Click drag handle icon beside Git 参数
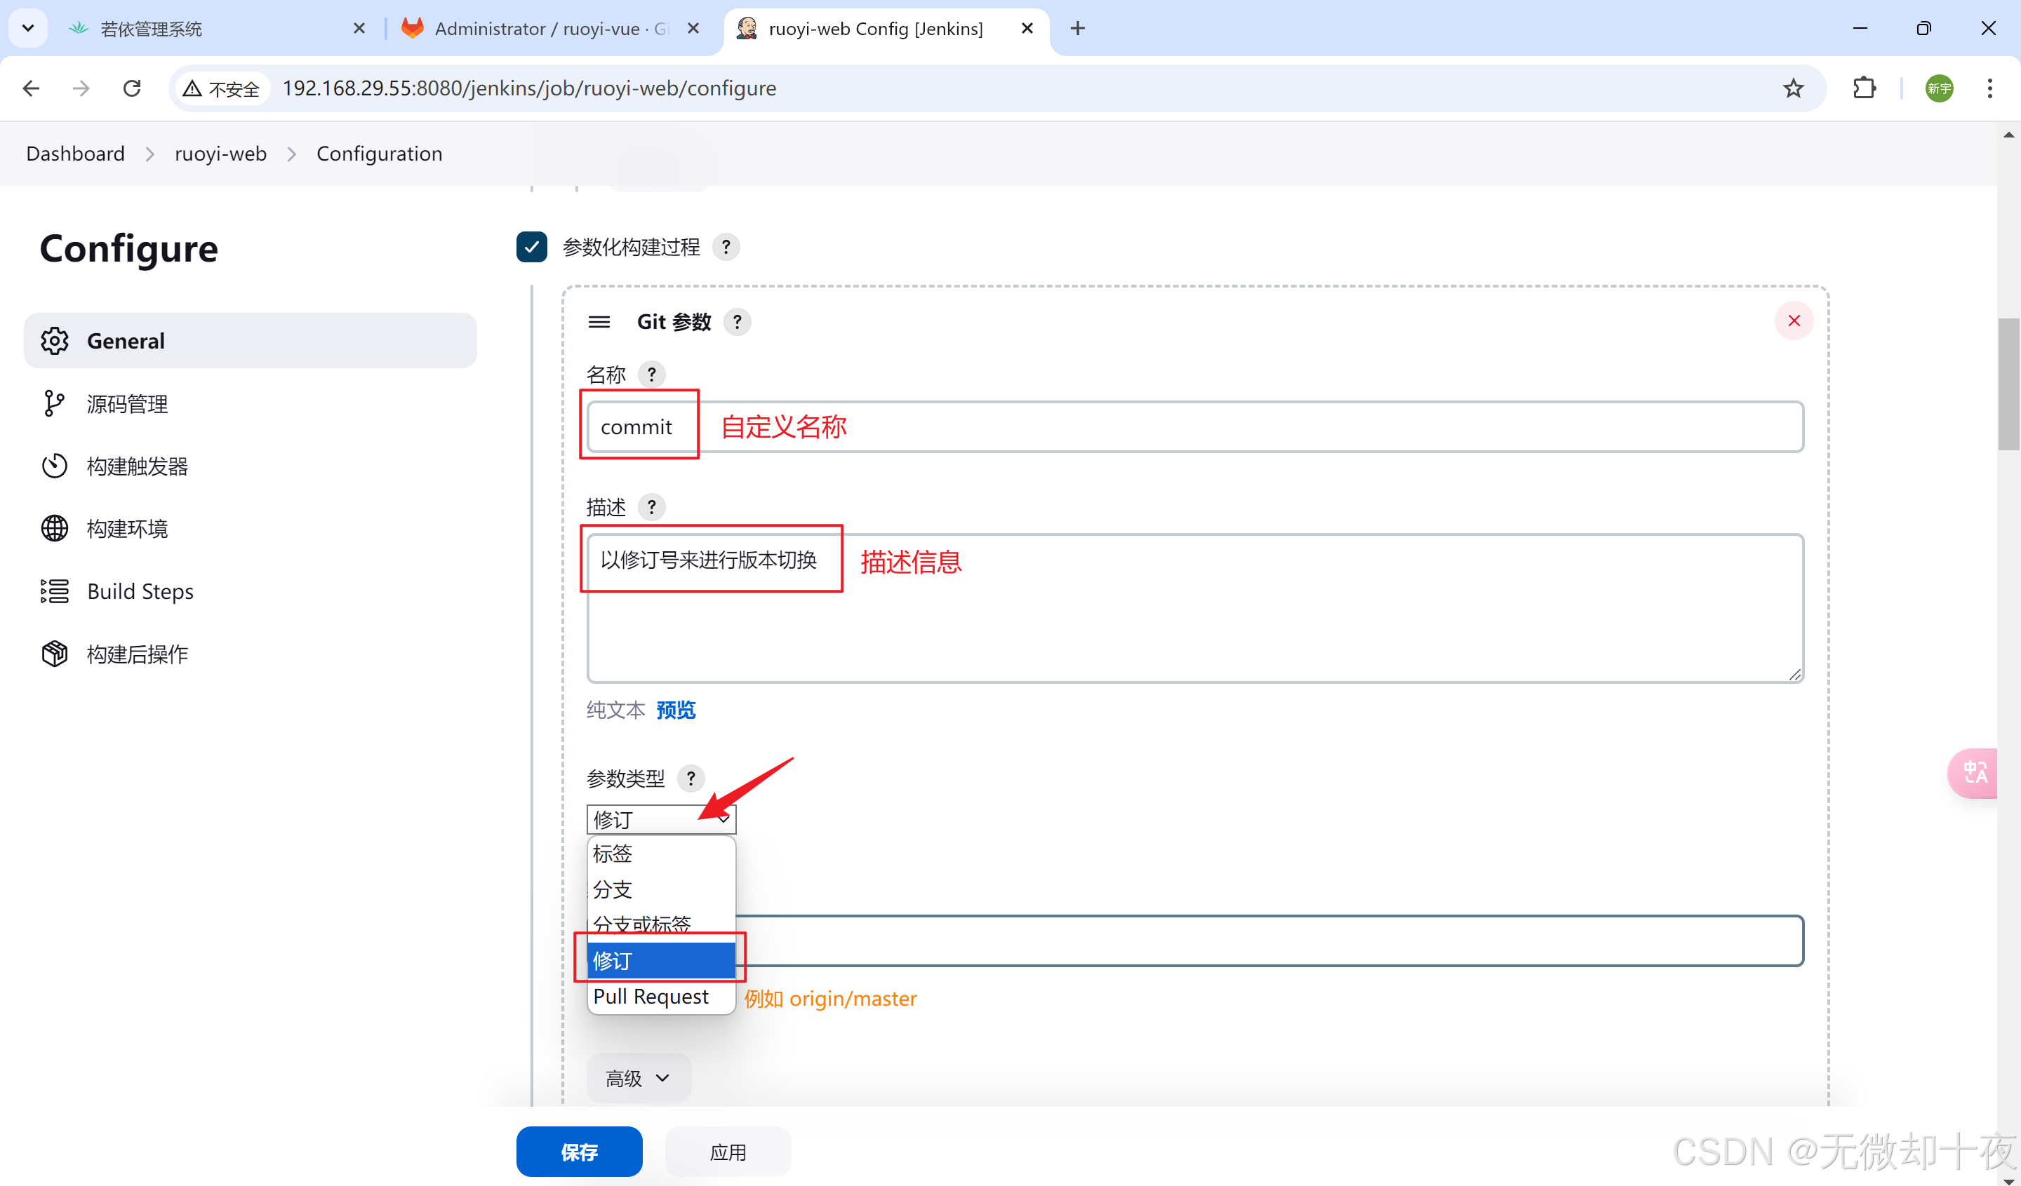 point(599,322)
